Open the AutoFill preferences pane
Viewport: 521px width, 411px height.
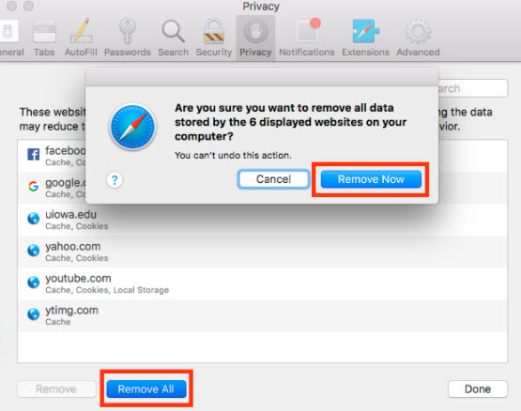coord(81,38)
